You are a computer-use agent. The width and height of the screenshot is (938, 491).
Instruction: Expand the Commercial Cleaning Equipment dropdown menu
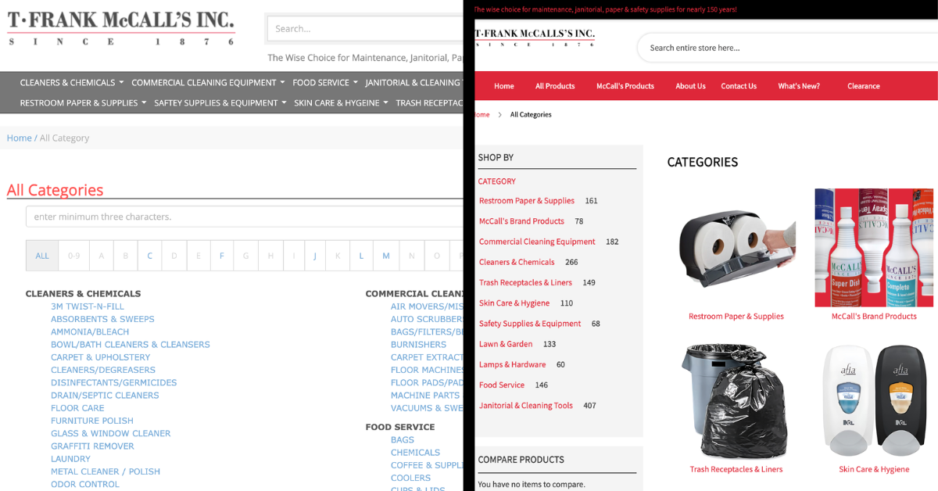click(209, 82)
